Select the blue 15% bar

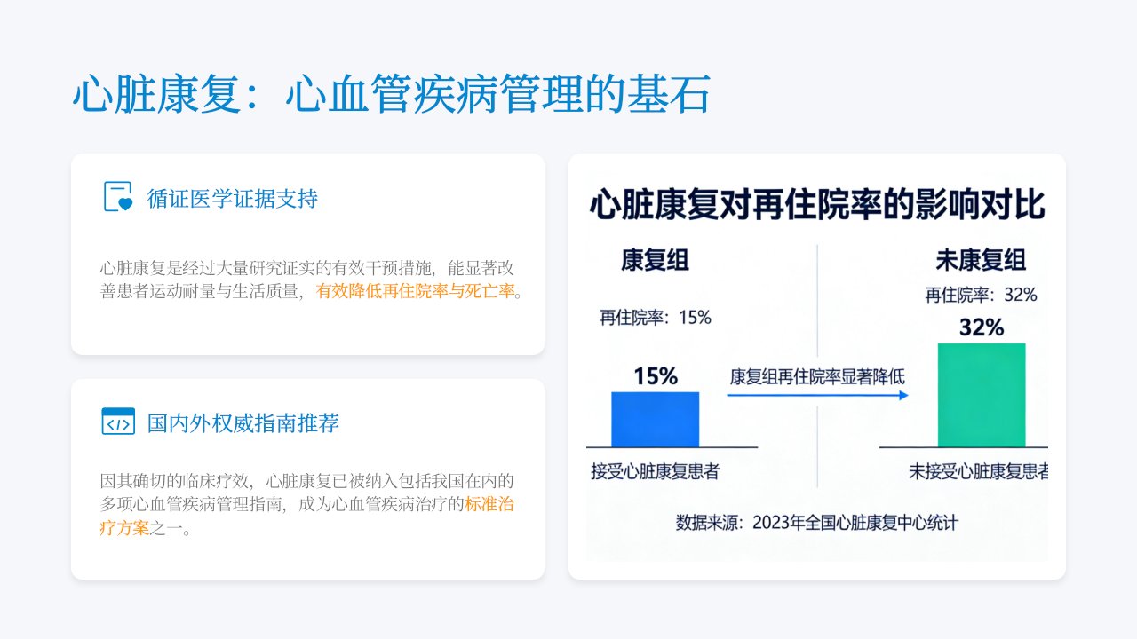click(656, 419)
